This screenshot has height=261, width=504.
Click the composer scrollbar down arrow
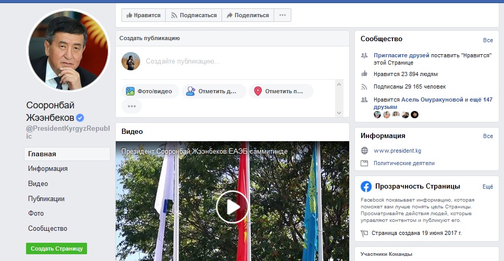339,113
